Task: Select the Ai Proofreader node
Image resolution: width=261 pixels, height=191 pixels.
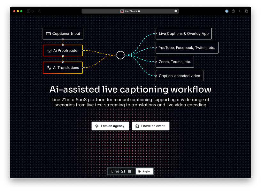Action: pos(63,51)
